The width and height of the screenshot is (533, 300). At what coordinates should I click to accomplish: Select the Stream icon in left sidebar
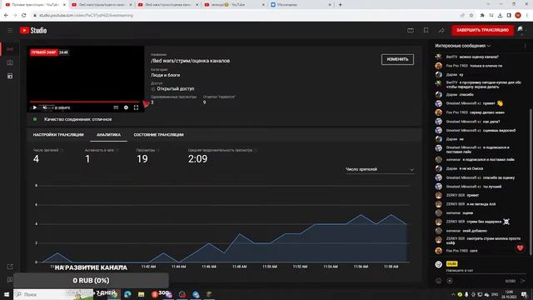pyautogui.click(x=10, y=49)
